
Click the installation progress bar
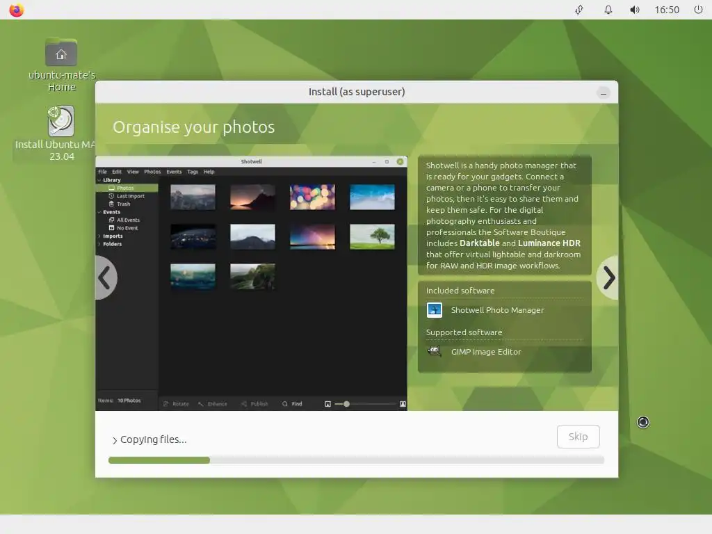point(356,460)
